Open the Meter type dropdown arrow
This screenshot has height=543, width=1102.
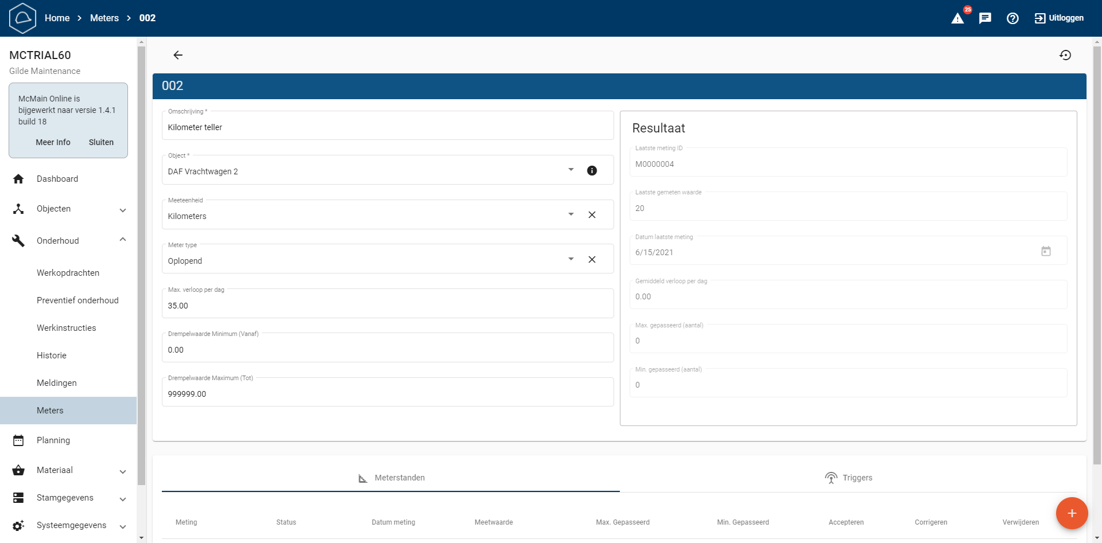(571, 259)
